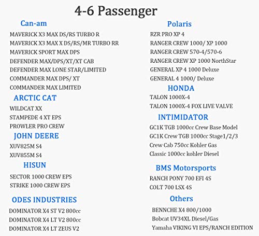
Task: Select TALON 1000X-4 FOX LIVE VALVE
Action: (191, 106)
